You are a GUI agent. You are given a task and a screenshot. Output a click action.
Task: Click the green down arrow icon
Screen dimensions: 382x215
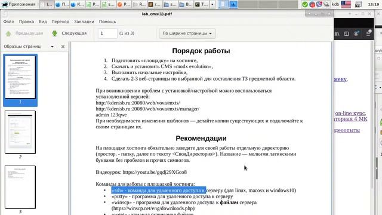[54, 33]
